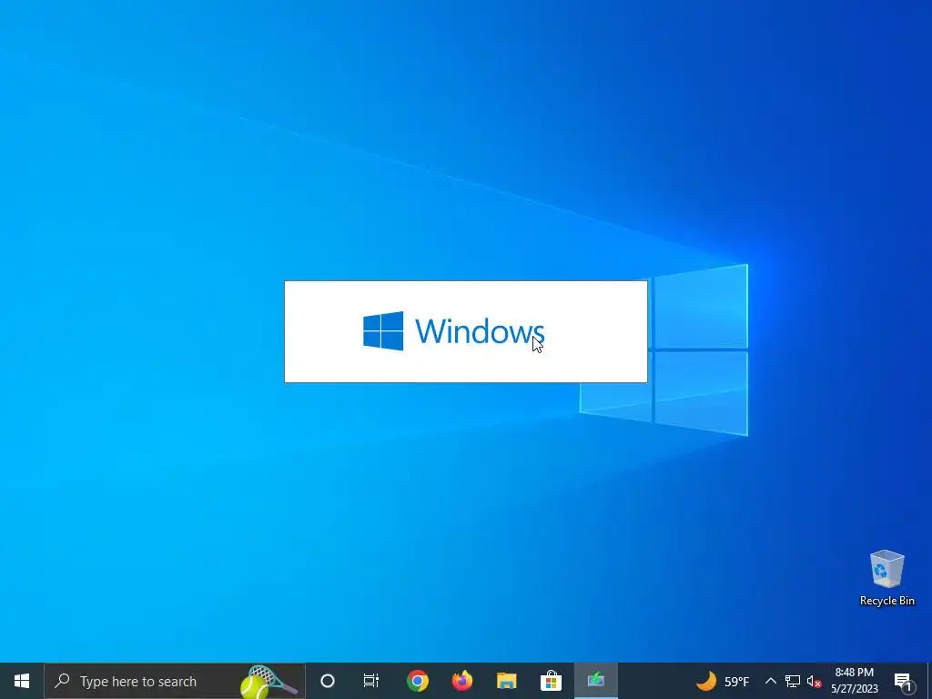Select the Recycle Bin desktop icon
This screenshot has height=699, width=932.
point(886,578)
